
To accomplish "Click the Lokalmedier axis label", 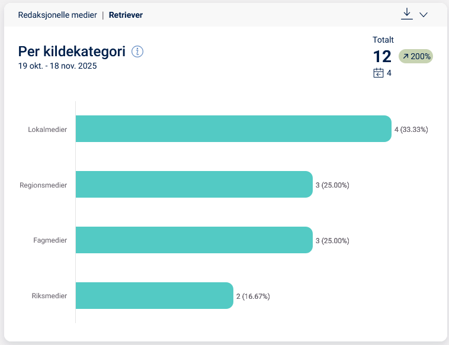I will click(47, 130).
